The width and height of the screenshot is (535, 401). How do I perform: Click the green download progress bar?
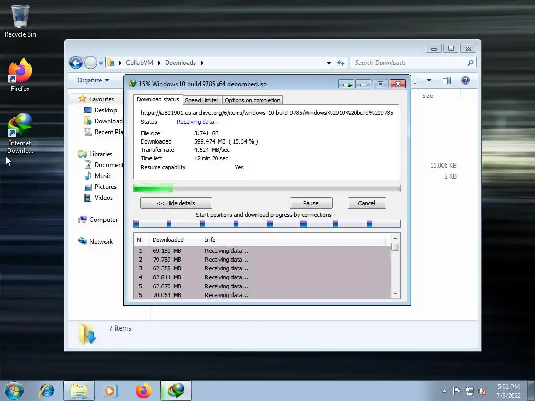coord(266,188)
